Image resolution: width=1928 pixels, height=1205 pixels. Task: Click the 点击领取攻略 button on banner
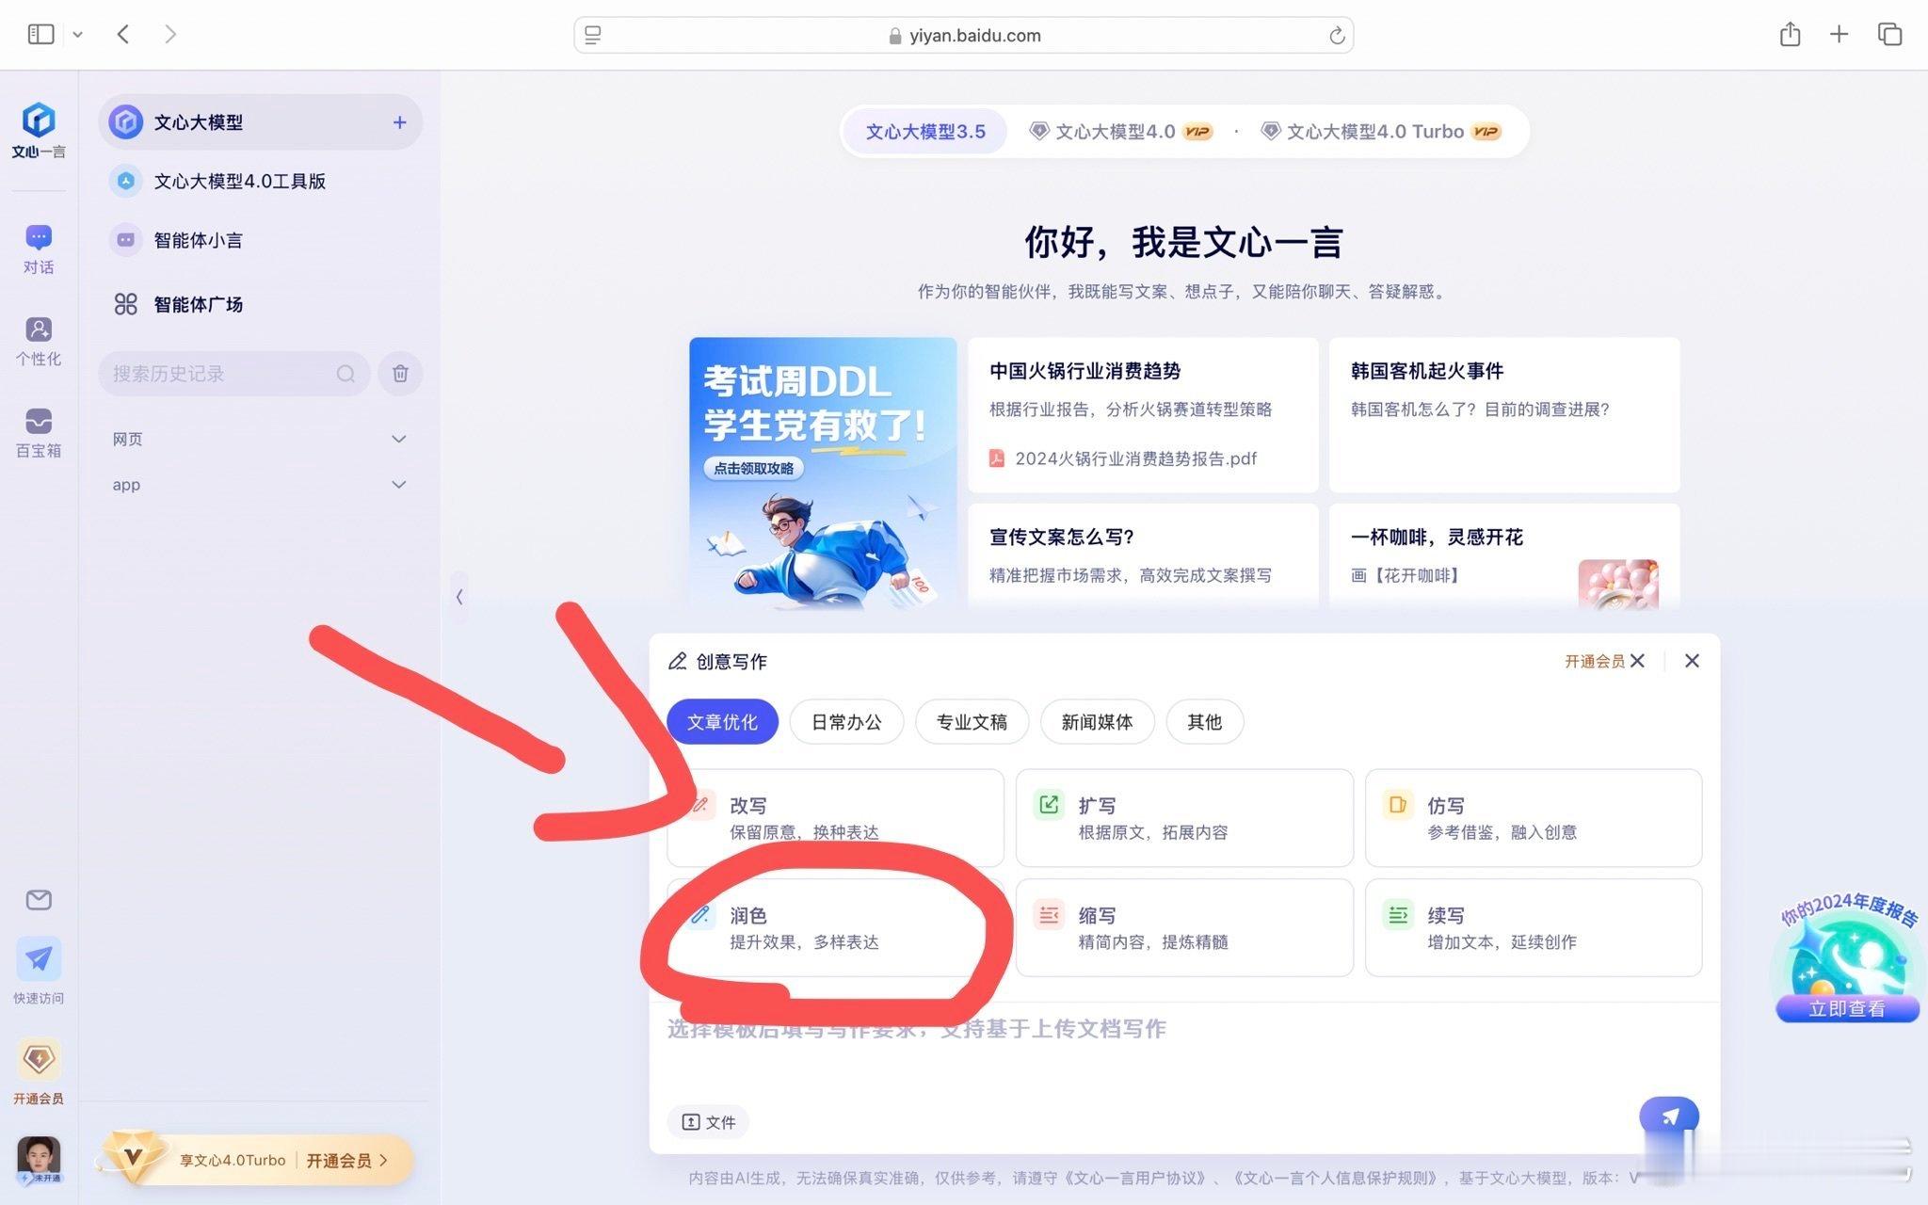(x=753, y=468)
